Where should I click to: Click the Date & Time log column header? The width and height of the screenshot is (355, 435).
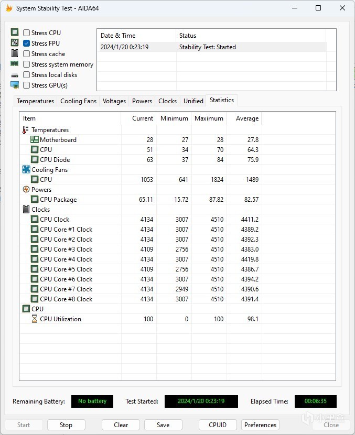click(x=137, y=36)
